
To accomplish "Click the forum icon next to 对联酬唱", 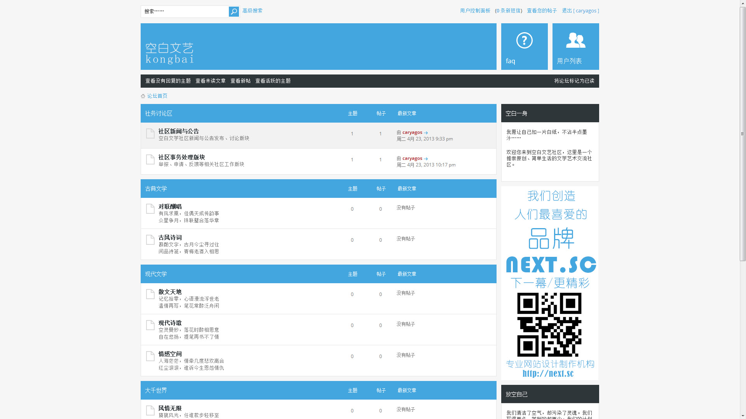I will (x=150, y=209).
